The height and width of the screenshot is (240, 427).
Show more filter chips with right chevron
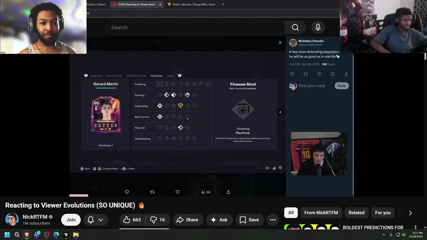(x=410, y=213)
